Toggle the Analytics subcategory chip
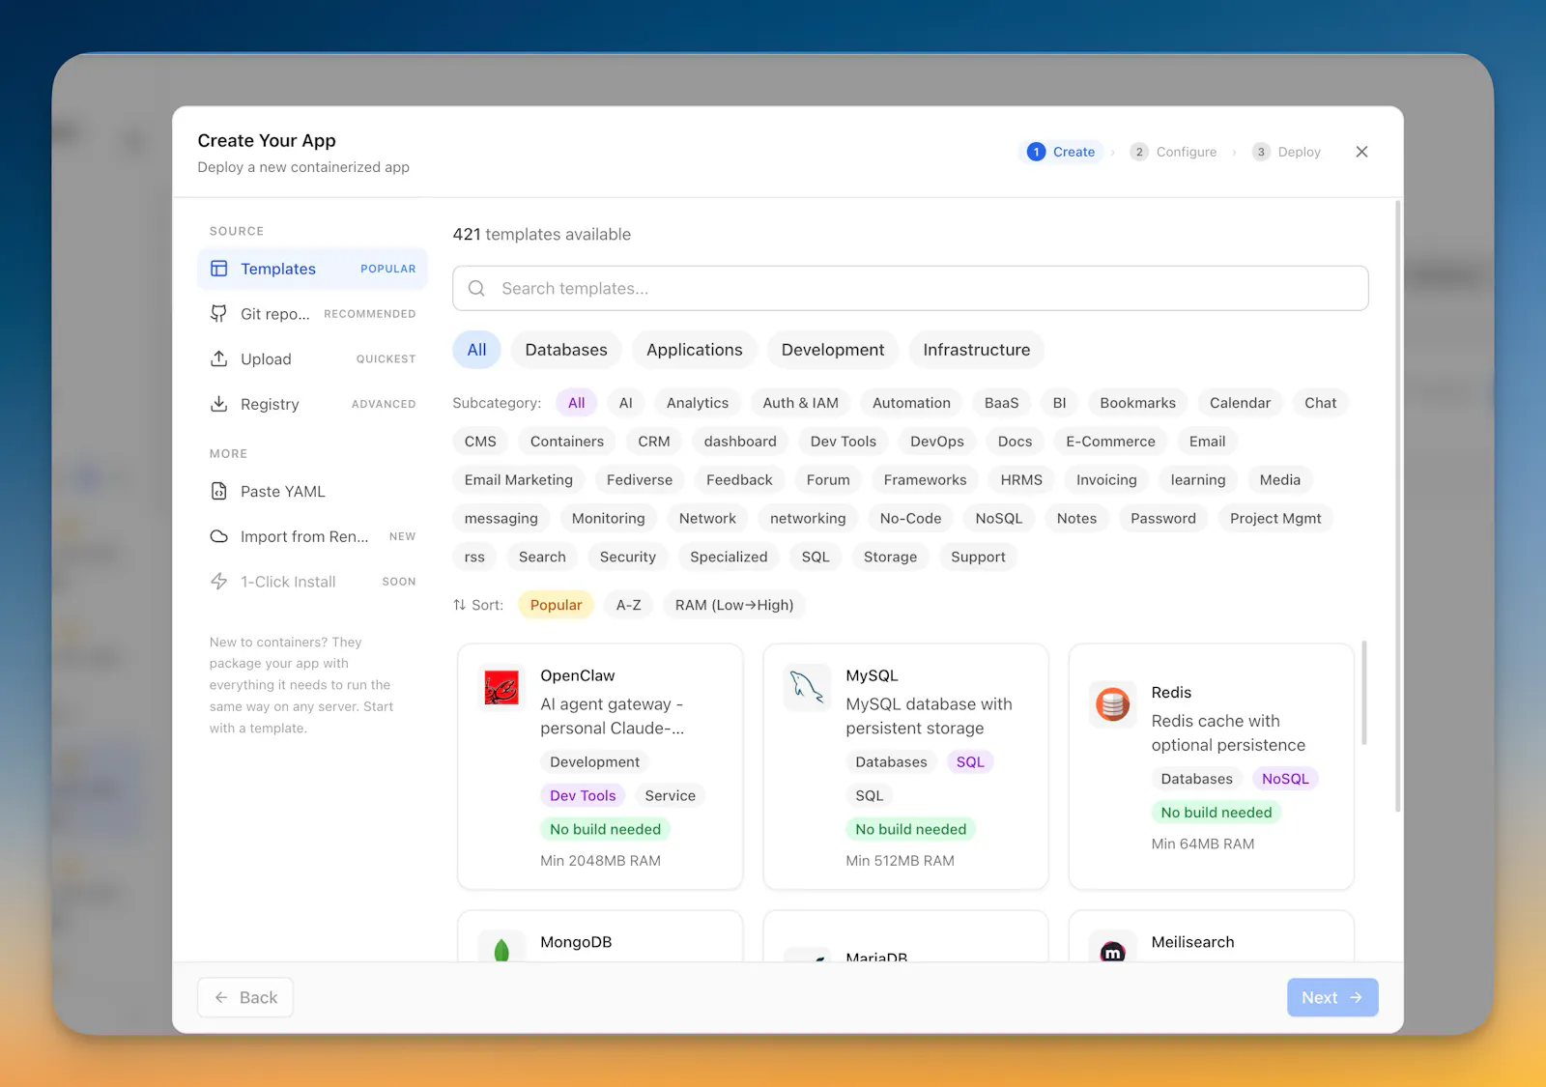1546x1087 pixels. 698,403
